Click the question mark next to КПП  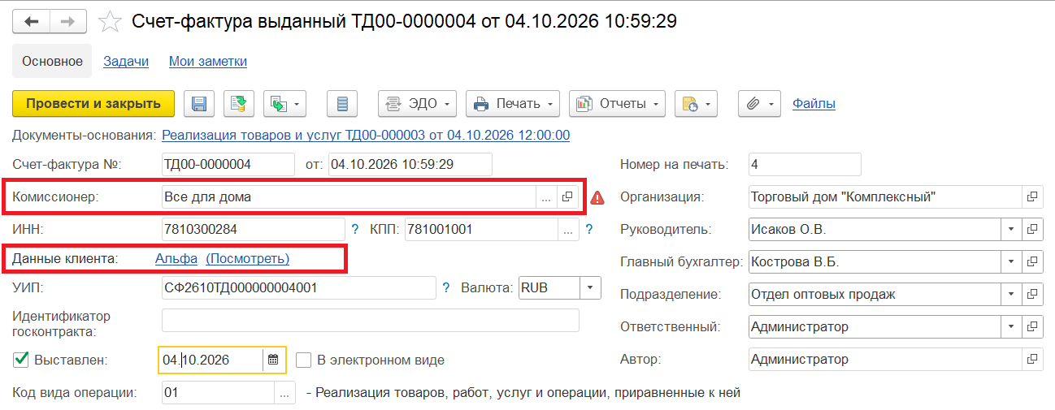click(588, 229)
